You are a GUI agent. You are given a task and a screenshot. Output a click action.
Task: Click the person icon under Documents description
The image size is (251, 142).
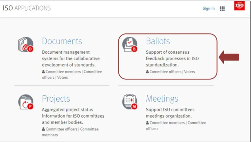(43, 72)
